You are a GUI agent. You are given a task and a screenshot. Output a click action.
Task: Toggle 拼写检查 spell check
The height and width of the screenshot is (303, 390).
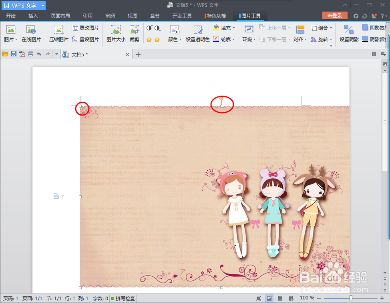[x=123, y=298]
